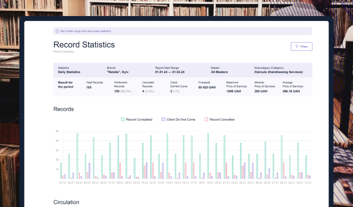This screenshot has height=207, width=353.
Task: Click the '28.01' date label on chart axis
Action: coord(284,183)
